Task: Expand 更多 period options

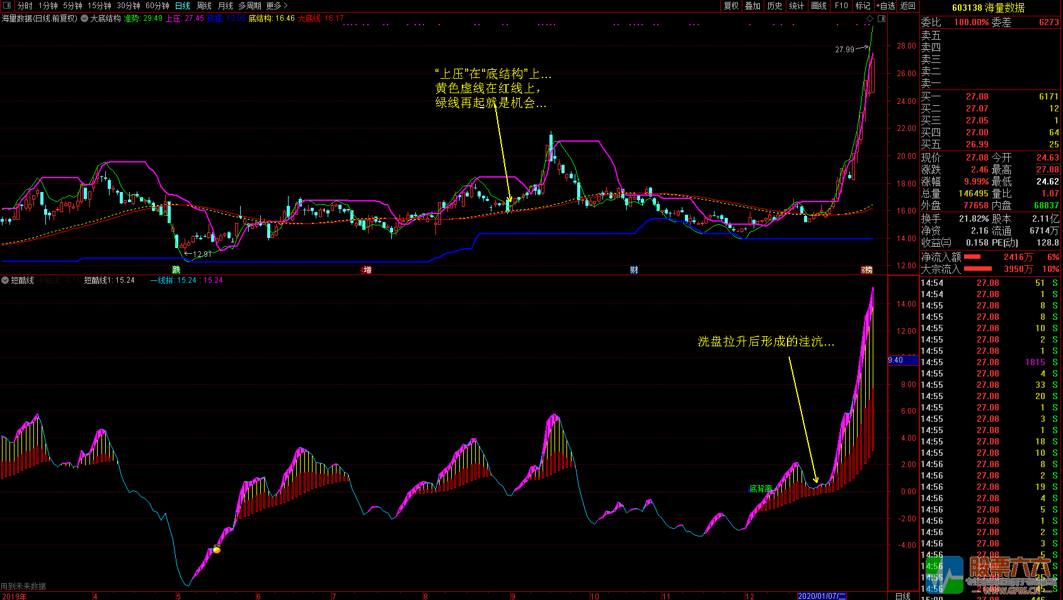Action: pyautogui.click(x=277, y=6)
